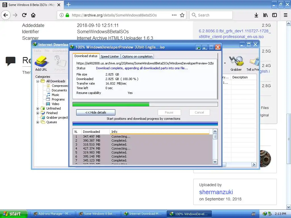Viewport: 291px width, 218px height.
Task: Open the page actions three-dot menu
Action: click(x=174, y=15)
